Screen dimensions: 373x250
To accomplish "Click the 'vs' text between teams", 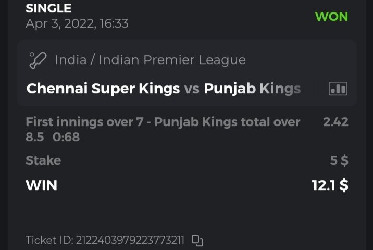I will click(192, 89).
